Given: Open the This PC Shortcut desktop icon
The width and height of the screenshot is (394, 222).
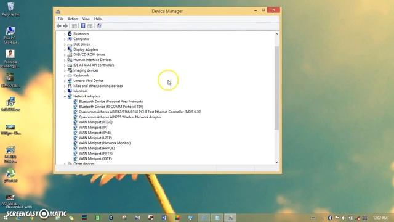Looking at the screenshot, I should pyautogui.click(x=10, y=35).
